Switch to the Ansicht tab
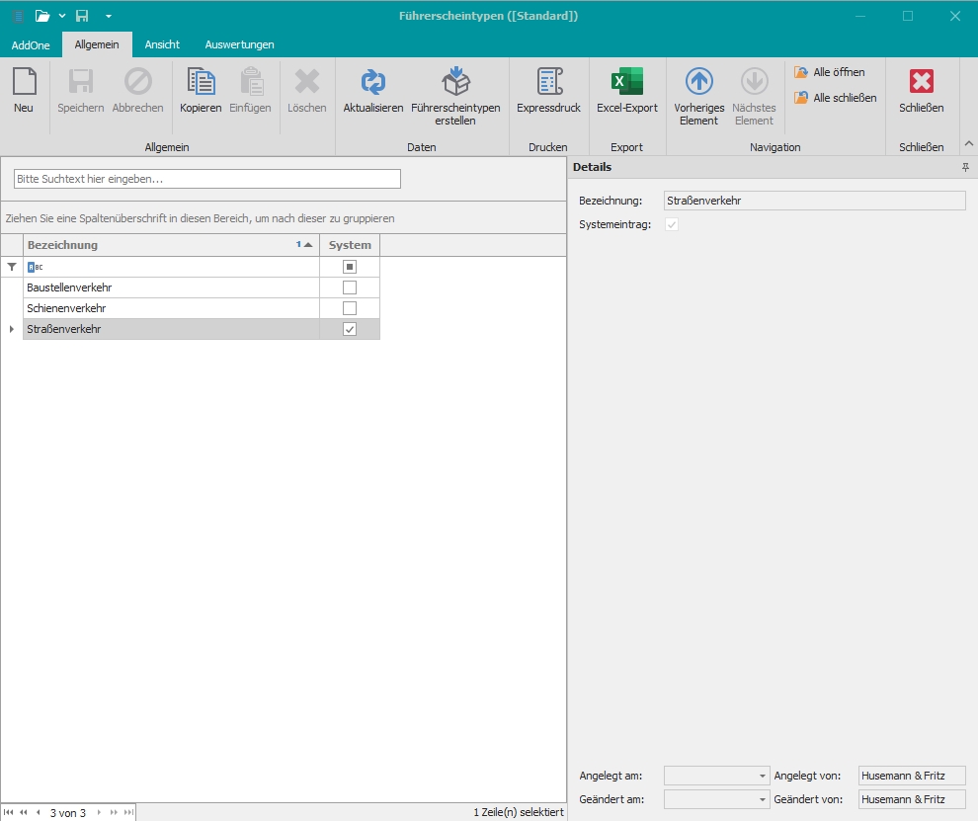 pyautogui.click(x=162, y=44)
